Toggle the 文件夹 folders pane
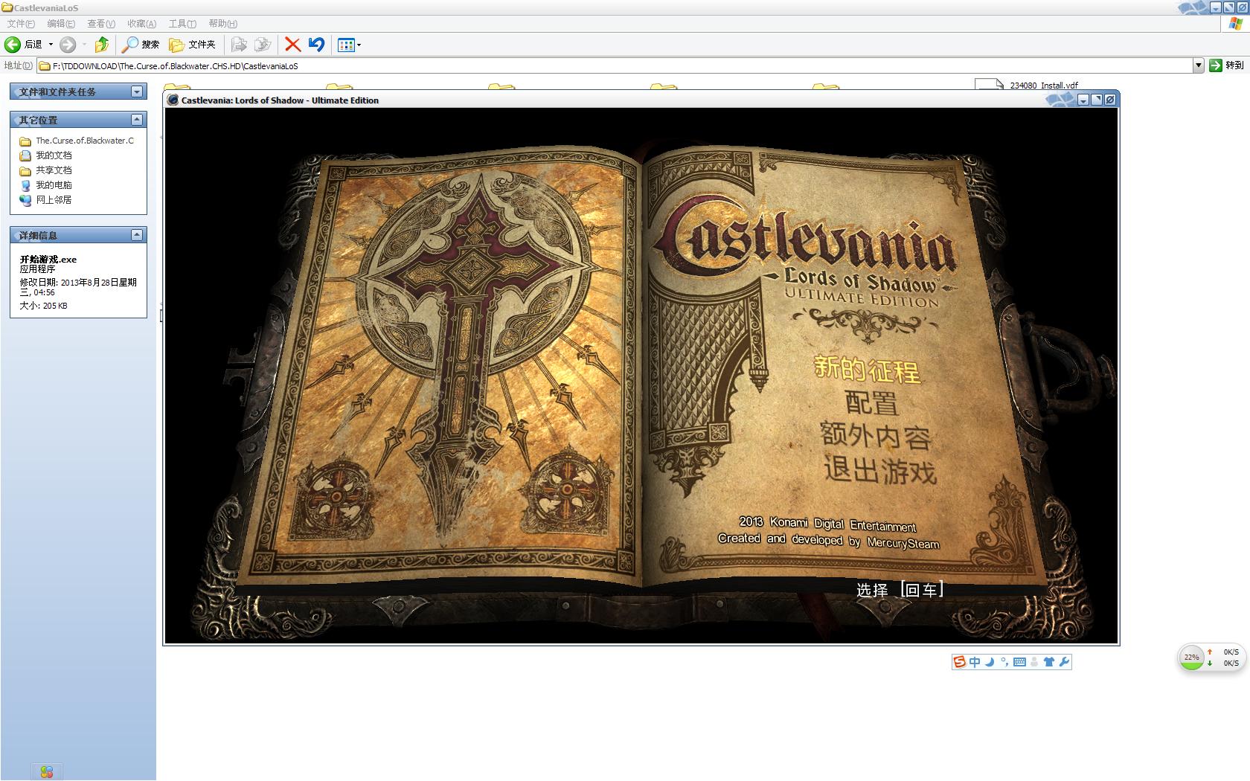Screen dimensions: 1250x781 (192, 45)
